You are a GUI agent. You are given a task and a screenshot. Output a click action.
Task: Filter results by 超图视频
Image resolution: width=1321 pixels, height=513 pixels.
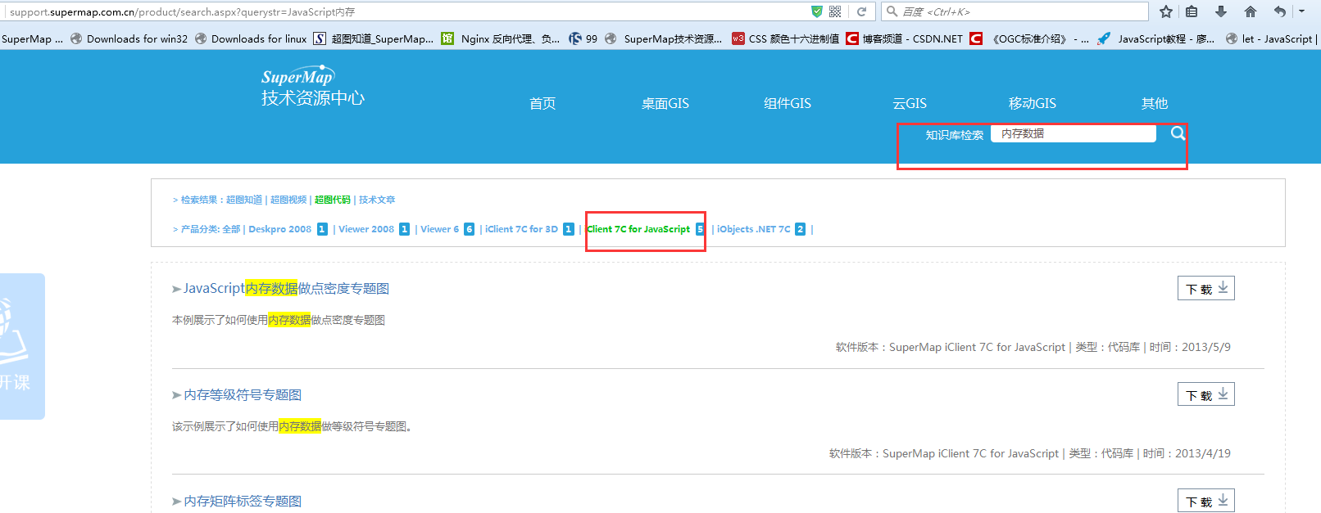[x=288, y=200]
